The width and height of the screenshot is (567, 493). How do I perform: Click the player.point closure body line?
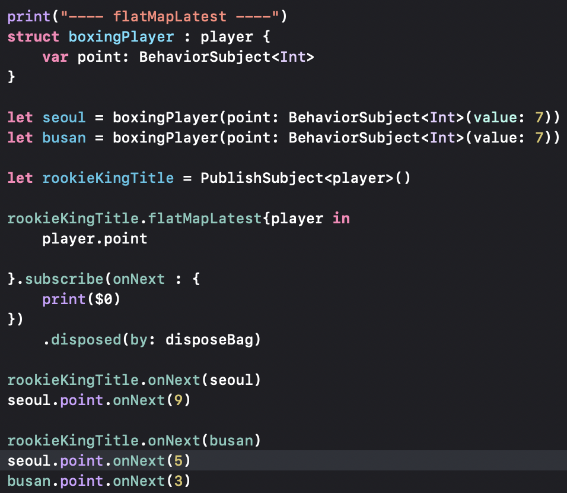pyautogui.click(x=95, y=239)
